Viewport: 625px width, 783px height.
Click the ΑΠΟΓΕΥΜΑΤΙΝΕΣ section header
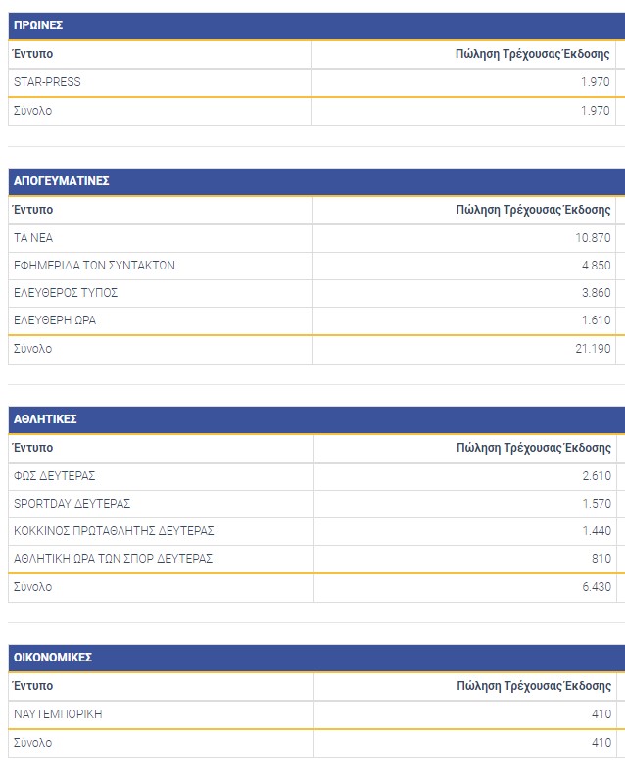tap(61, 181)
